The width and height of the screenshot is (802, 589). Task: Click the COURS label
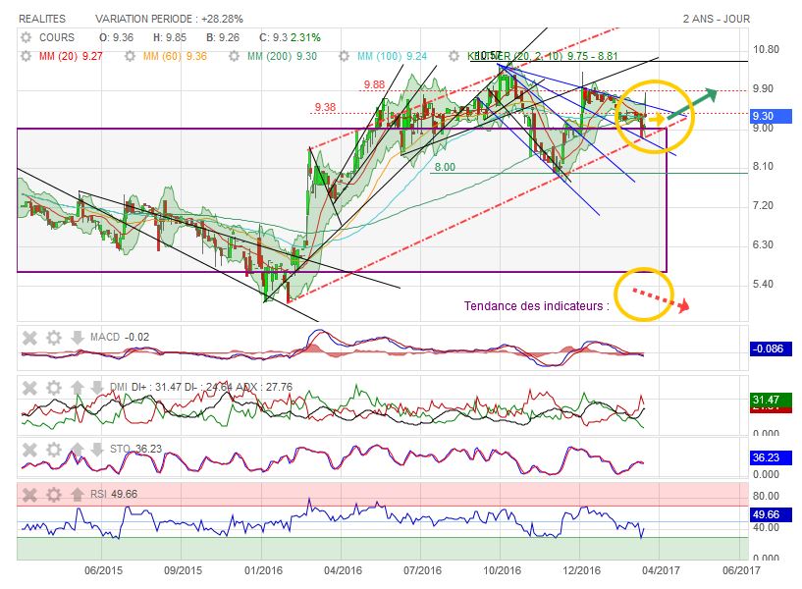[57, 37]
